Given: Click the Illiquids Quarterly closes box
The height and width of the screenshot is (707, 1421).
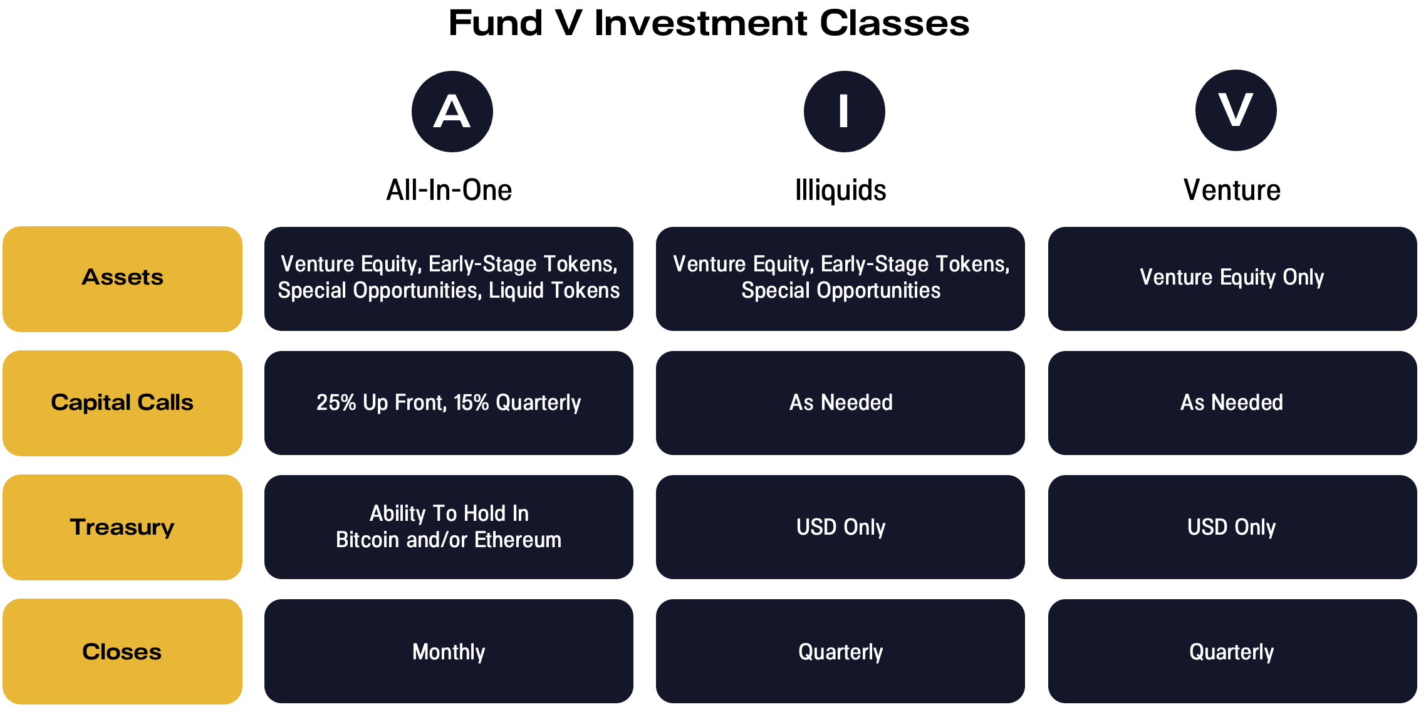Looking at the screenshot, I should click(x=840, y=651).
